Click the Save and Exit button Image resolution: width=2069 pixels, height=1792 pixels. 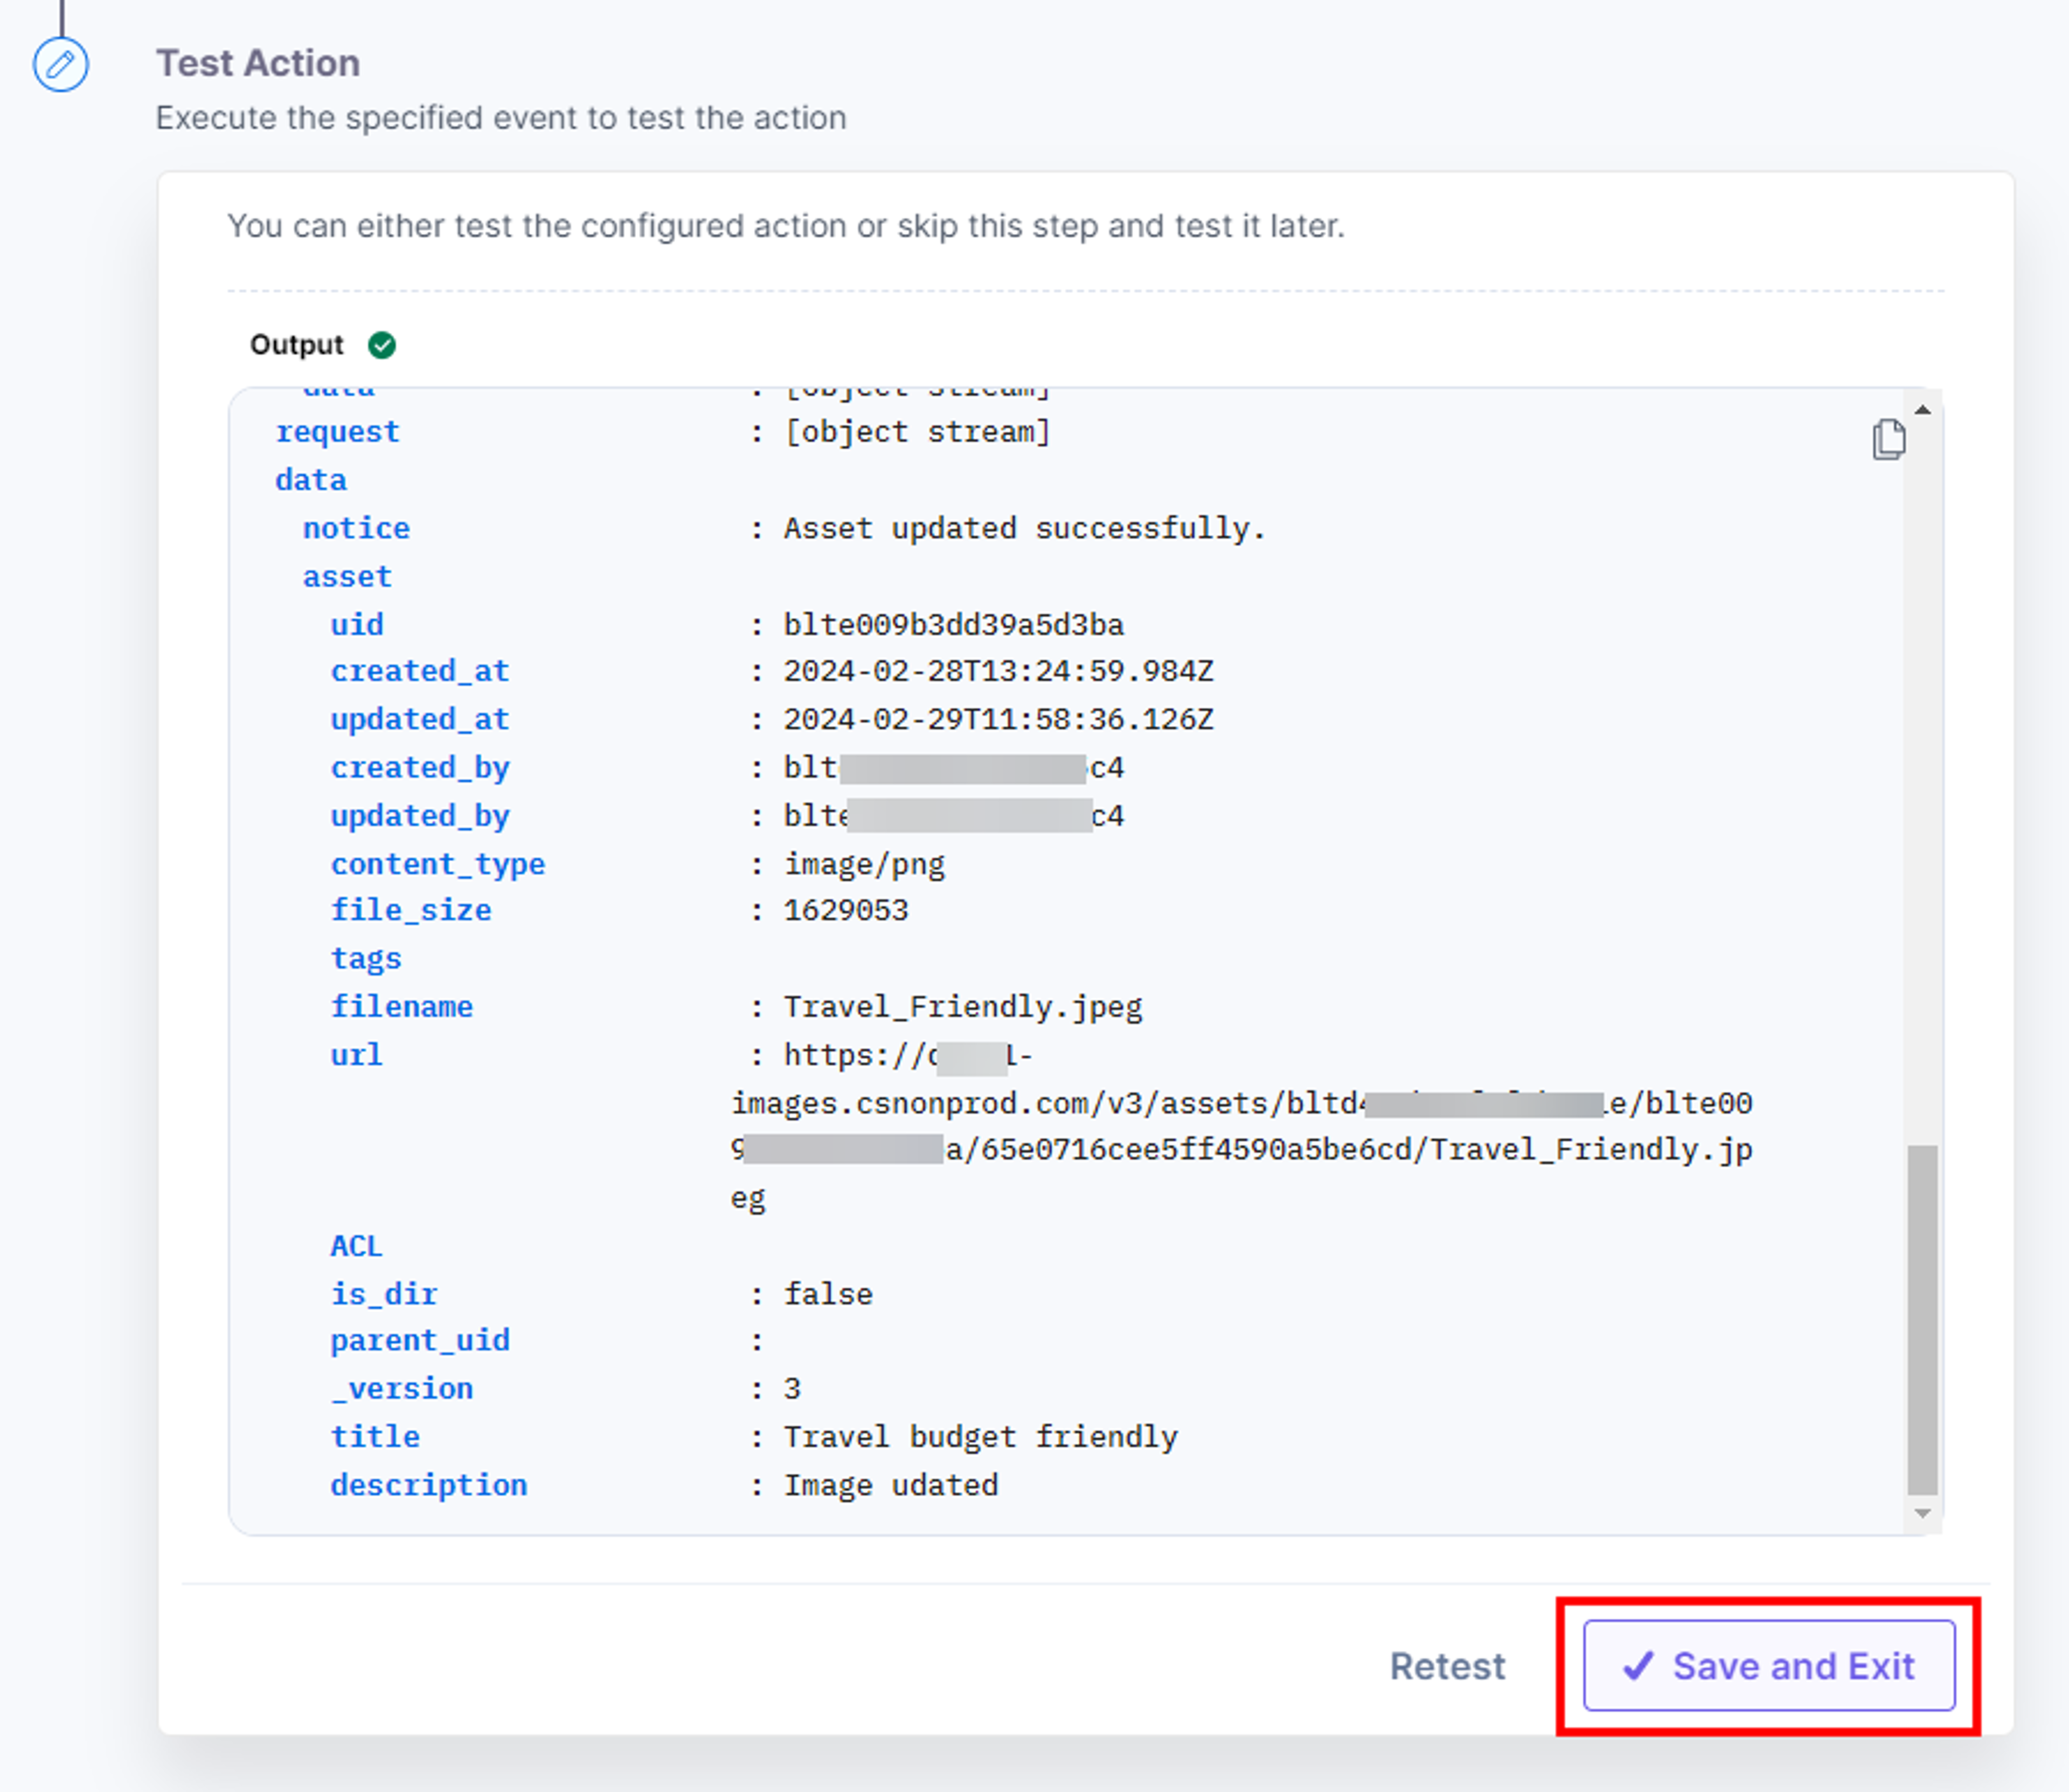(1768, 1666)
